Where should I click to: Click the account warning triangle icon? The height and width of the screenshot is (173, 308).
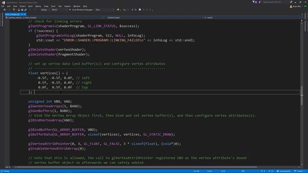(291, 6)
